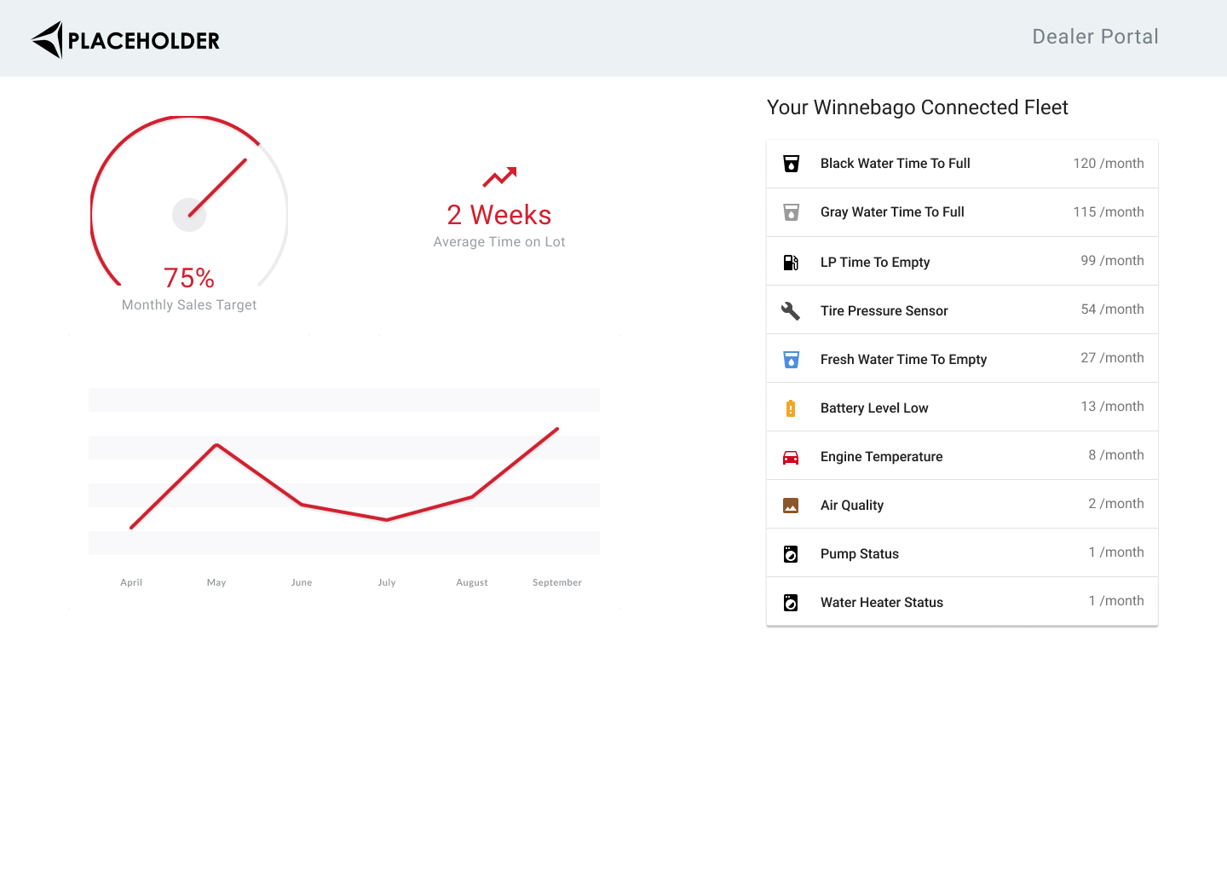Click the May axis label
The image size is (1227, 873).
point(216,582)
